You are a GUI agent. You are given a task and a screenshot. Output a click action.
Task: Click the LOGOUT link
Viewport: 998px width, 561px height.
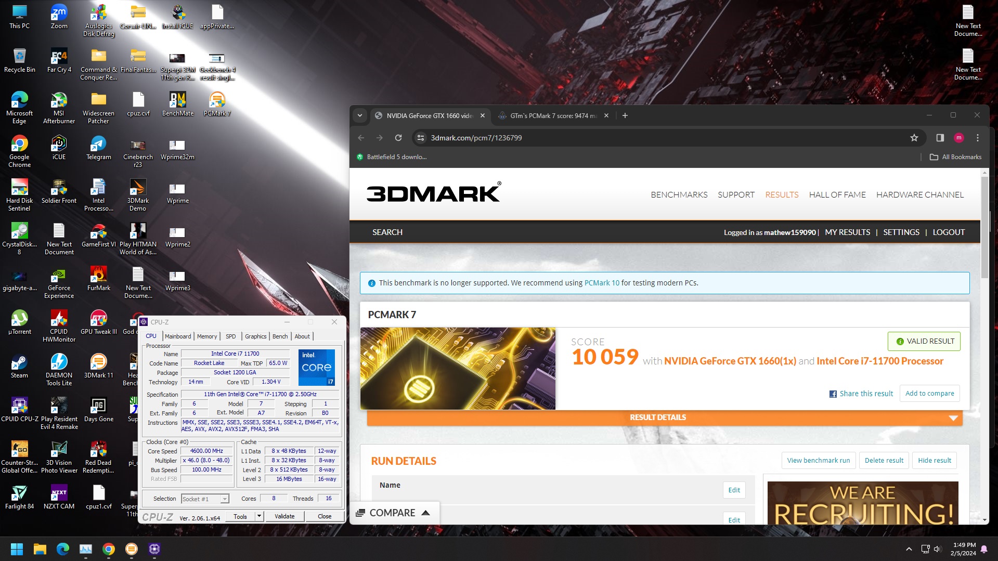[x=949, y=232]
